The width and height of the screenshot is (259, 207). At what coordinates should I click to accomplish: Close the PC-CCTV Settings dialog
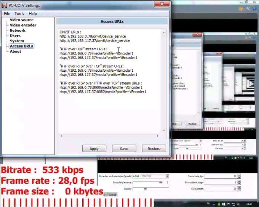pos(162,4)
